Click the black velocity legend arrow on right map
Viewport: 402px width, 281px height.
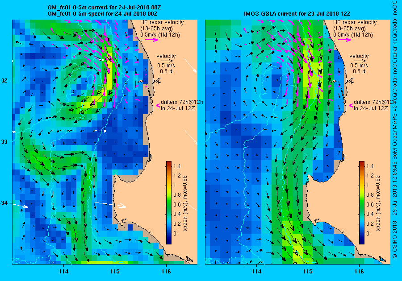coord(359,61)
